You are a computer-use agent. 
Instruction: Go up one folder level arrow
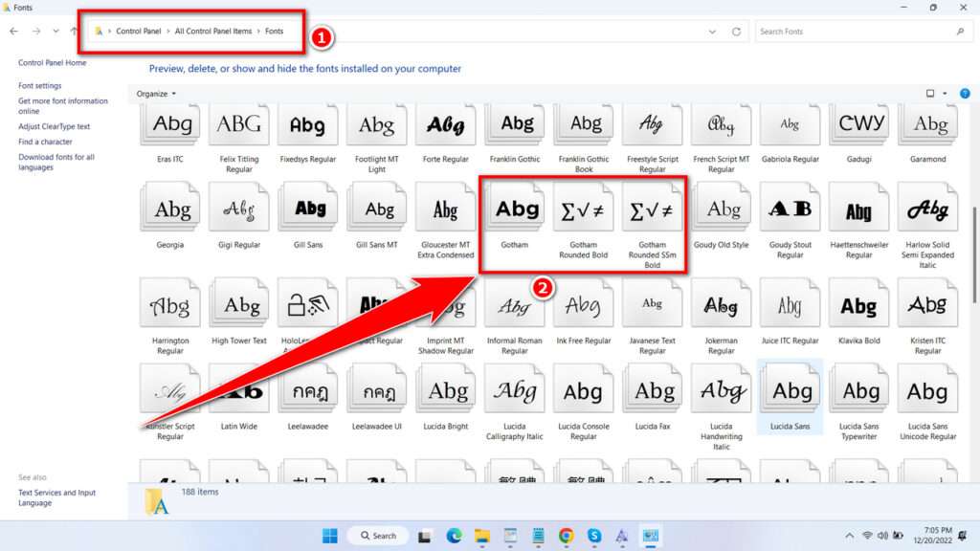click(x=74, y=32)
